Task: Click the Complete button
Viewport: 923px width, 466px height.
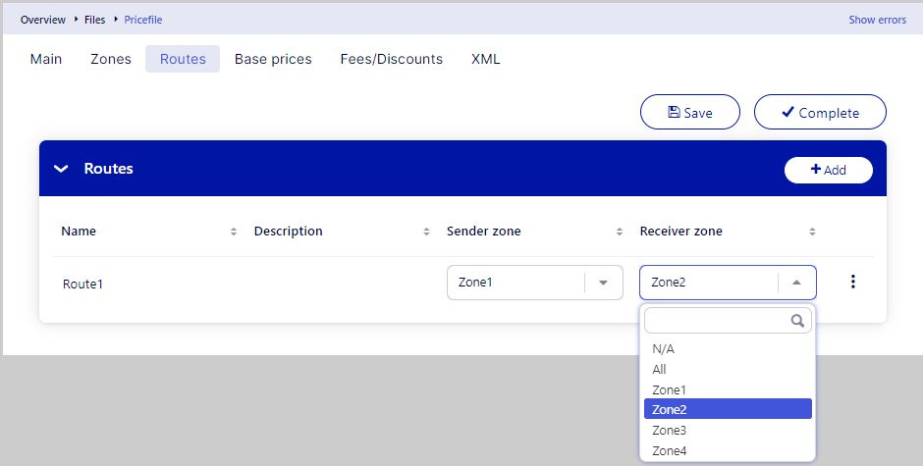Action: (x=820, y=112)
